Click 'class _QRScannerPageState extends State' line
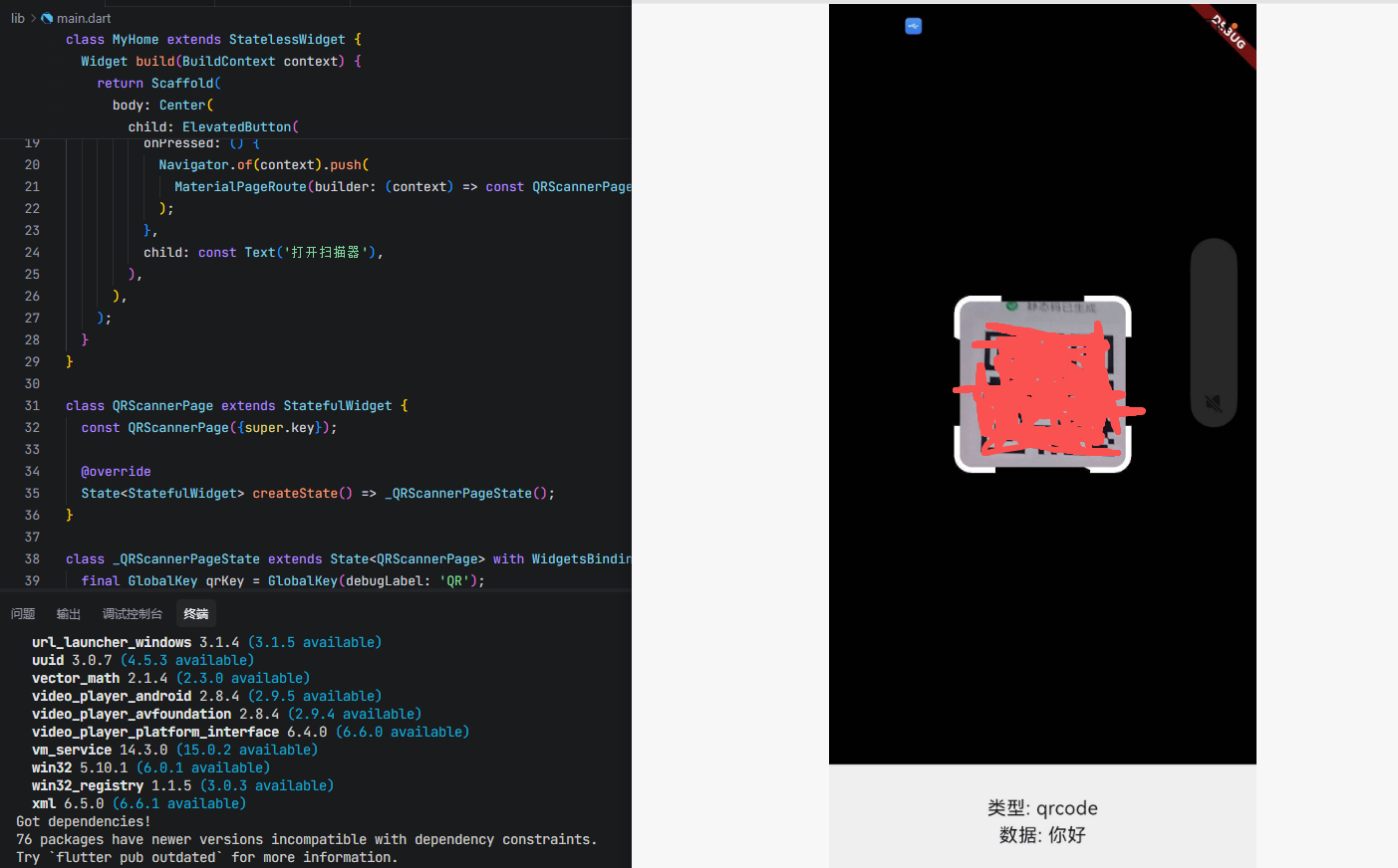The height and width of the screenshot is (868, 1398). [349, 559]
